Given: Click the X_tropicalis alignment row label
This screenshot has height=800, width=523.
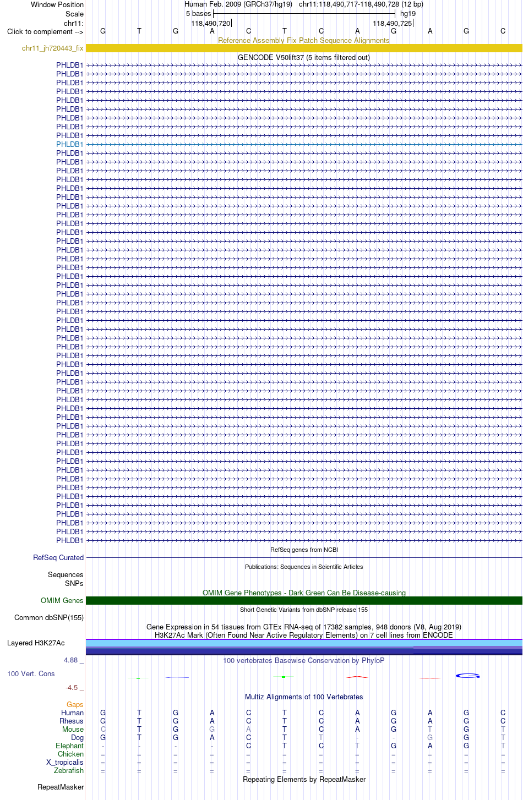Looking at the screenshot, I should [65, 762].
